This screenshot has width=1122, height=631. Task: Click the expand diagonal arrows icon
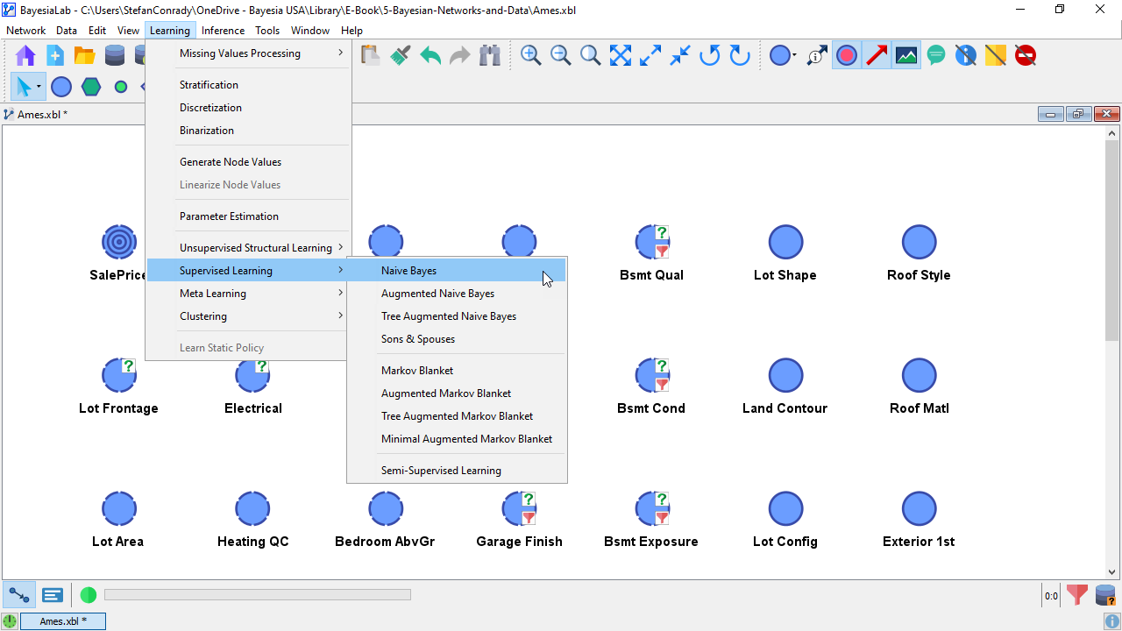coord(650,56)
